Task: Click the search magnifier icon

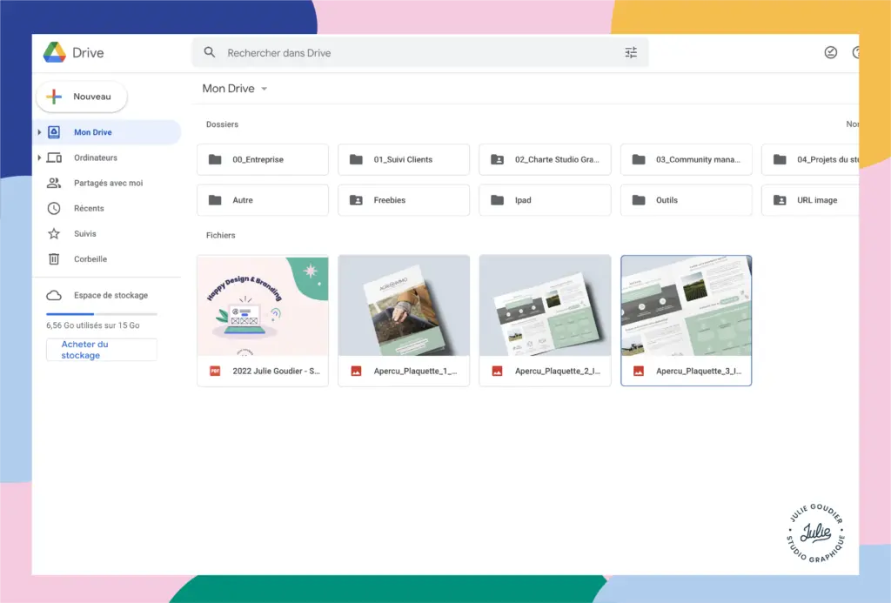Action: coord(210,52)
